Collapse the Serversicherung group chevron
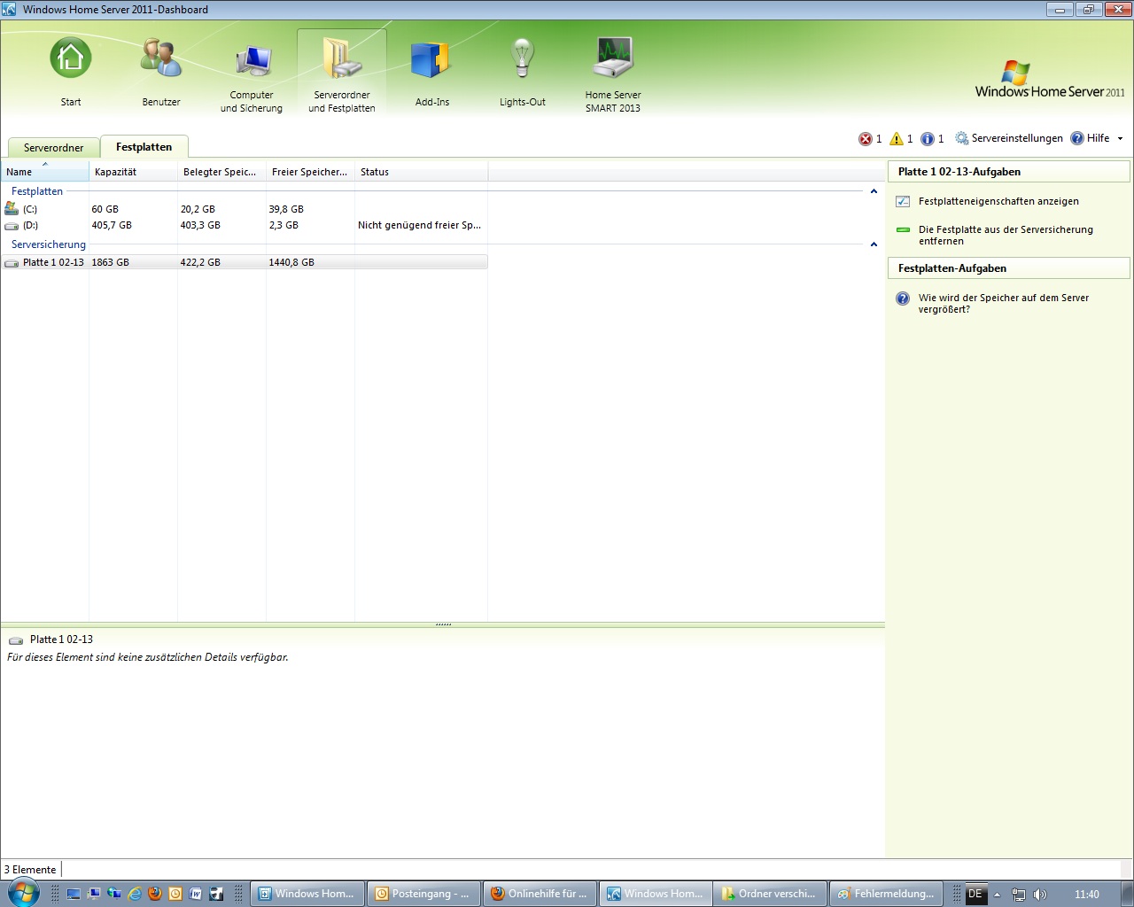This screenshot has width=1134, height=907. pos(874,244)
